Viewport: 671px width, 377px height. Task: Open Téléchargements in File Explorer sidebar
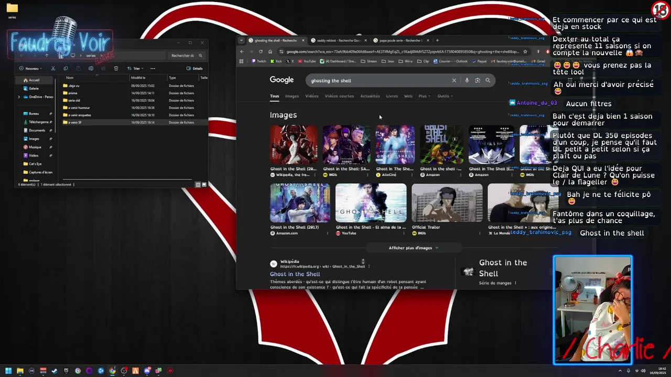tap(38, 122)
